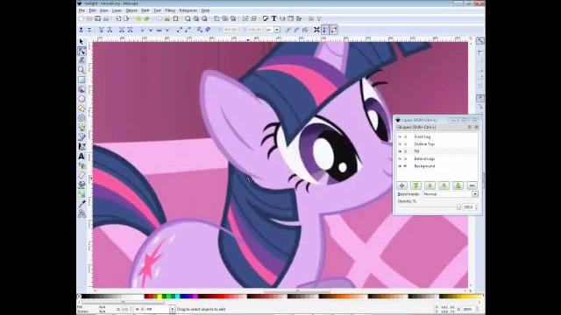Click Insert new nodes icon
561x315 pixels.
82,30
